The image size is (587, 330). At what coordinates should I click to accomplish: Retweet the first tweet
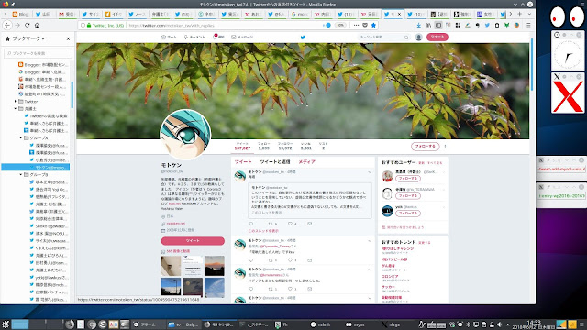[x=271, y=224]
